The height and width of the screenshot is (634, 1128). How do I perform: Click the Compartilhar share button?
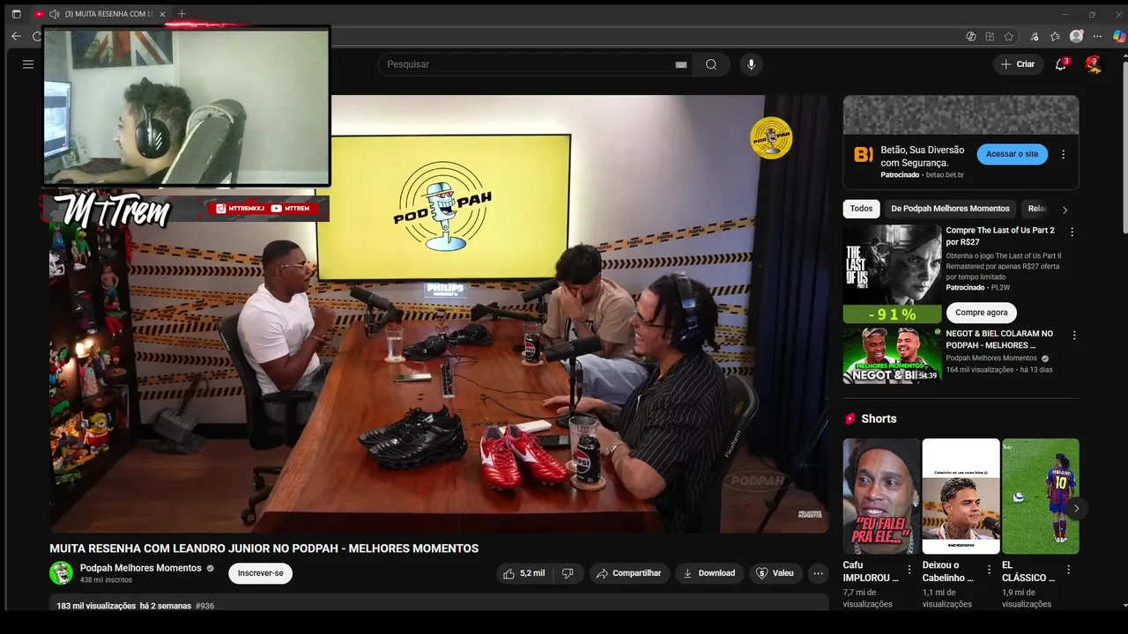tap(629, 573)
